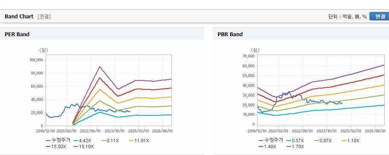389x155 pixels.
Task: Toggle the 1.18X legend series
Action: pyautogui.click(x=351, y=141)
